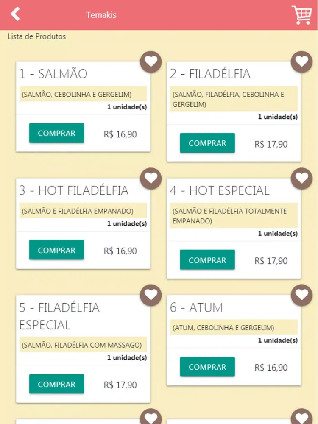The width and height of the screenshot is (318, 424).
Task: Buy the 2 - Filadélfia temaki
Action: click(207, 143)
